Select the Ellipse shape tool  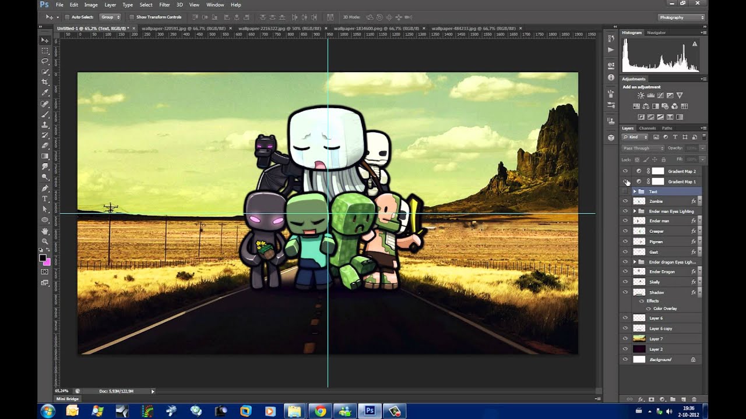[45, 219]
